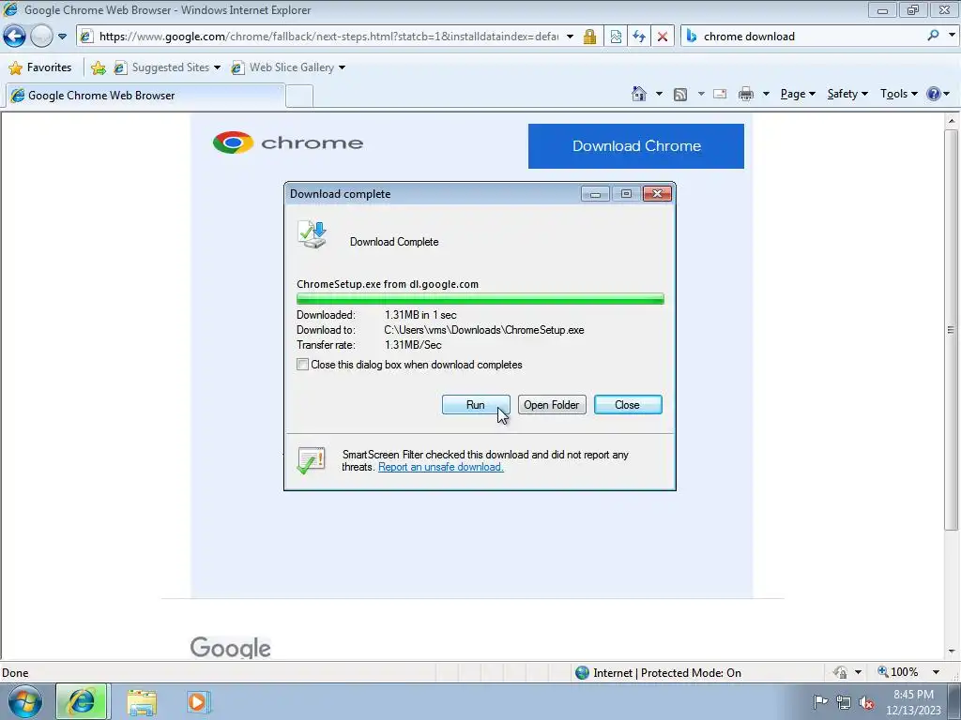Viewport: 961px width, 720px height.
Task: Click Report an unsafe download link
Action: [x=441, y=467]
